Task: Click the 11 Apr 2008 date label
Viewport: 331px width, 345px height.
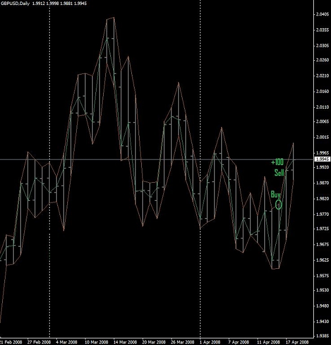Action: (x=268, y=342)
